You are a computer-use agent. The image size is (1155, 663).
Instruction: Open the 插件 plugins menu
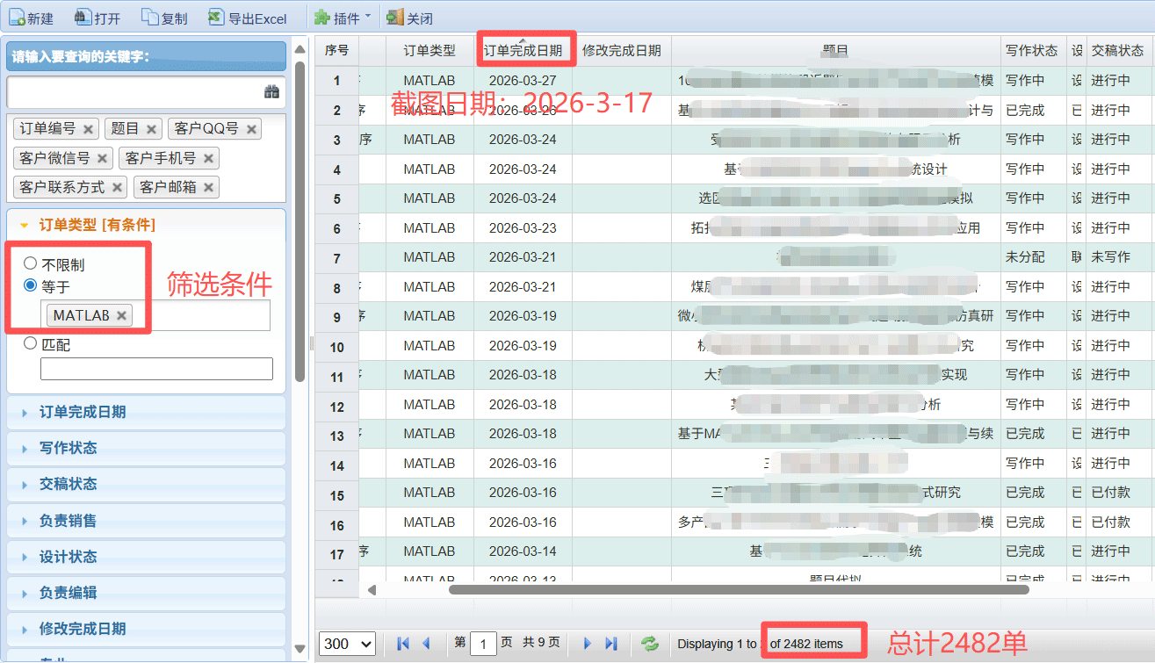coord(343,18)
